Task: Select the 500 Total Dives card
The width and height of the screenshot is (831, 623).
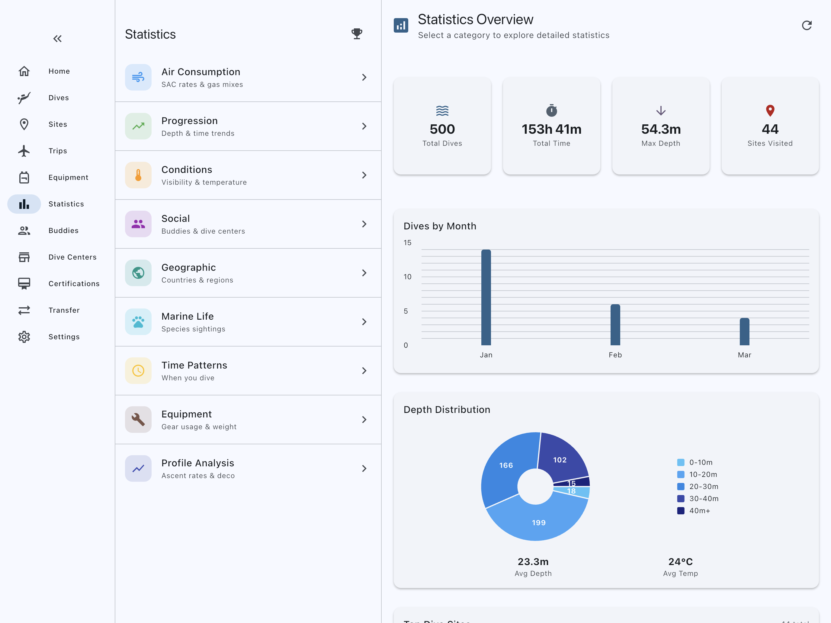Action: pos(442,126)
